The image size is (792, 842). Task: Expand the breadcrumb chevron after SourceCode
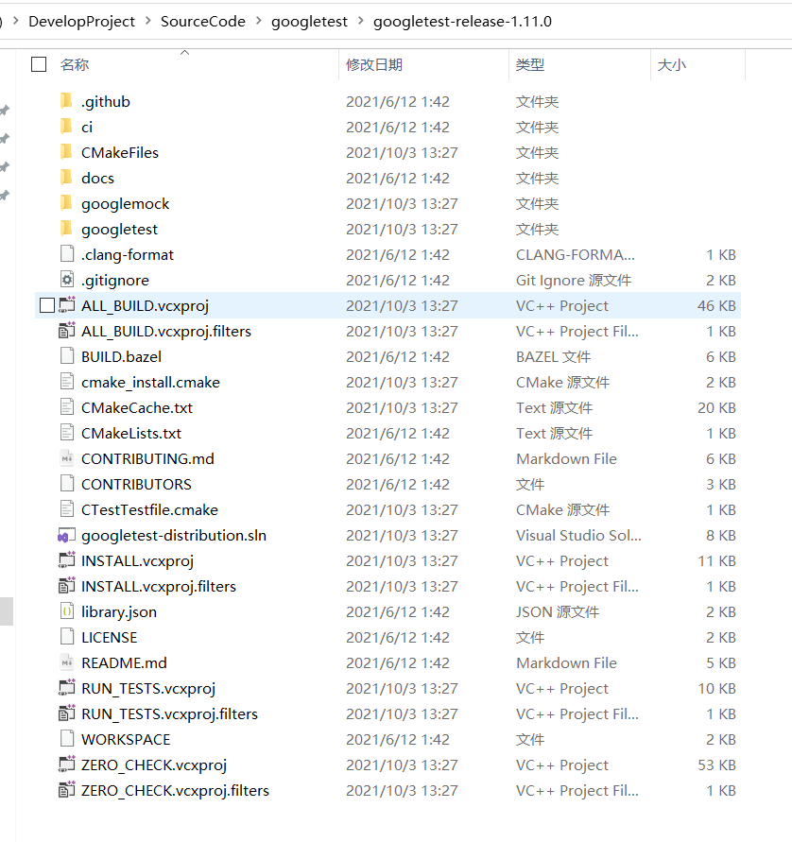tap(259, 21)
